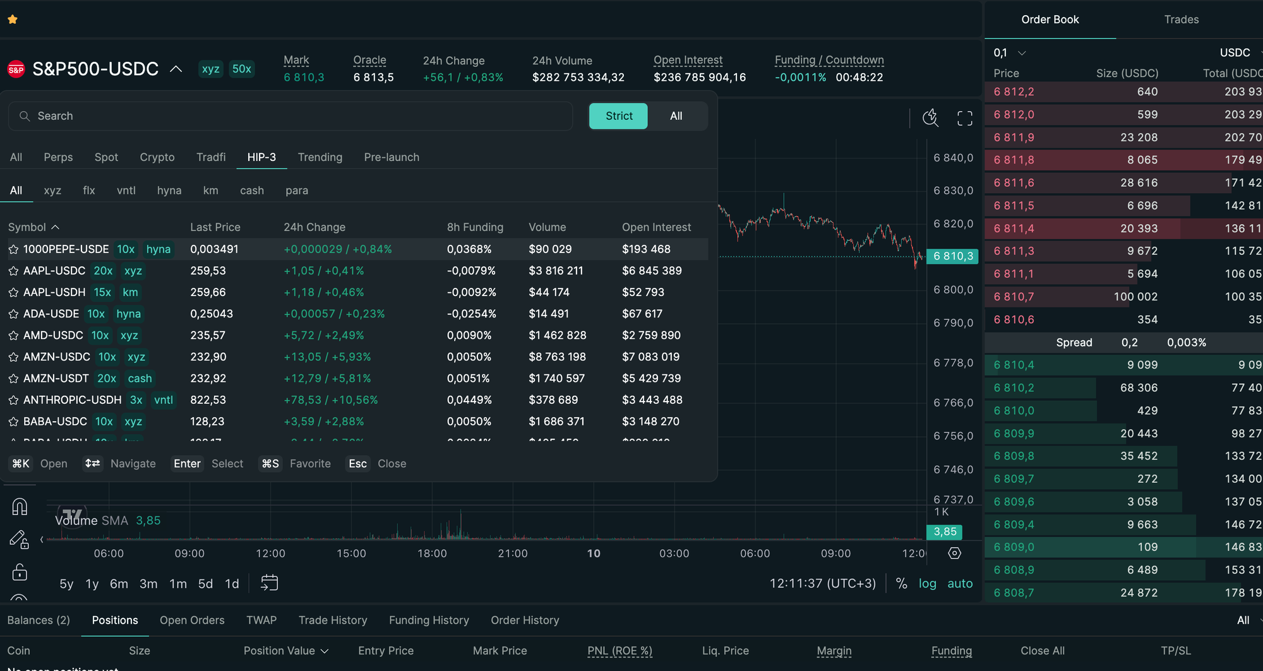The width and height of the screenshot is (1263, 671).
Task: Star the AAPL-USDC market row
Action: pyautogui.click(x=13, y=271)
